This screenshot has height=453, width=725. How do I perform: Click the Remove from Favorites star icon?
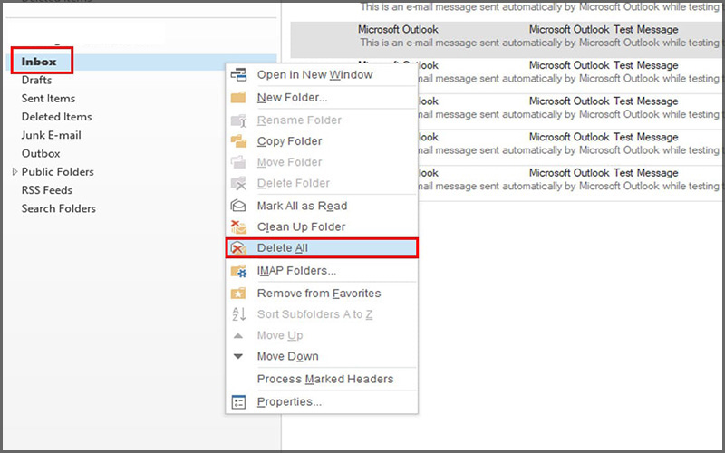[238, 293]
